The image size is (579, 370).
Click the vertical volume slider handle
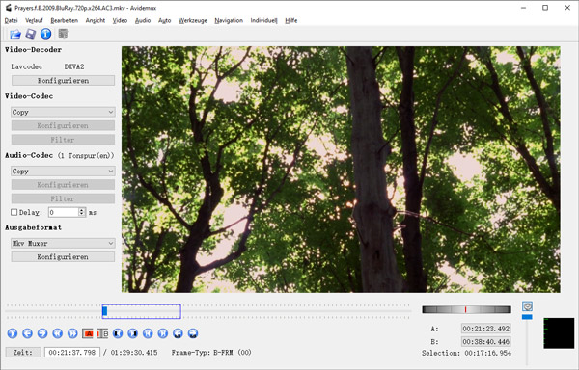527,317
